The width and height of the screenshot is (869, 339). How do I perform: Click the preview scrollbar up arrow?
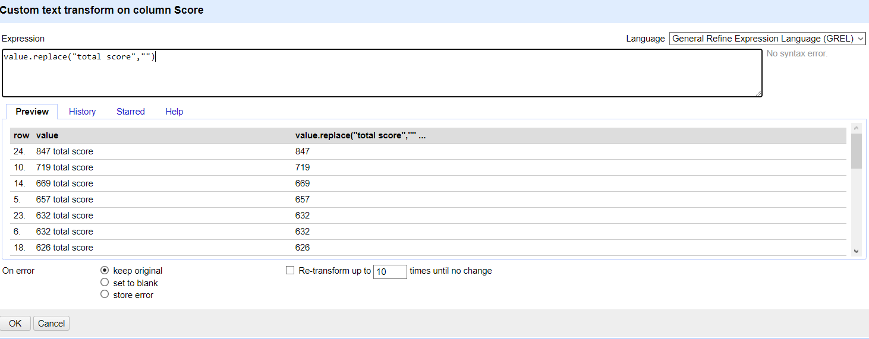pos(856,128)
